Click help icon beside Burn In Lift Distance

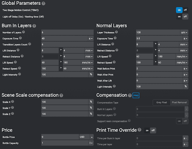(18, 50)
